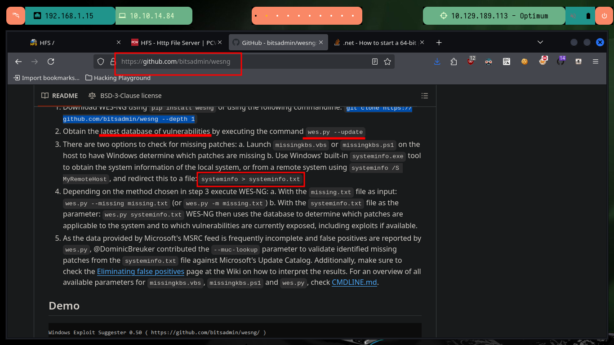Open the extensions puzzle icon
The width and height of the screenshot is (614, 345).
point(454,62)
